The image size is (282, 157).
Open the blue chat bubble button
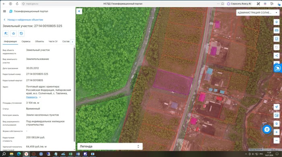267,129
